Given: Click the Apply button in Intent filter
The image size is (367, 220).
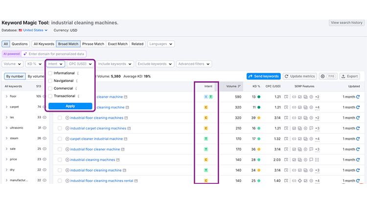Looking at the screenshot, I should [70, 106].
